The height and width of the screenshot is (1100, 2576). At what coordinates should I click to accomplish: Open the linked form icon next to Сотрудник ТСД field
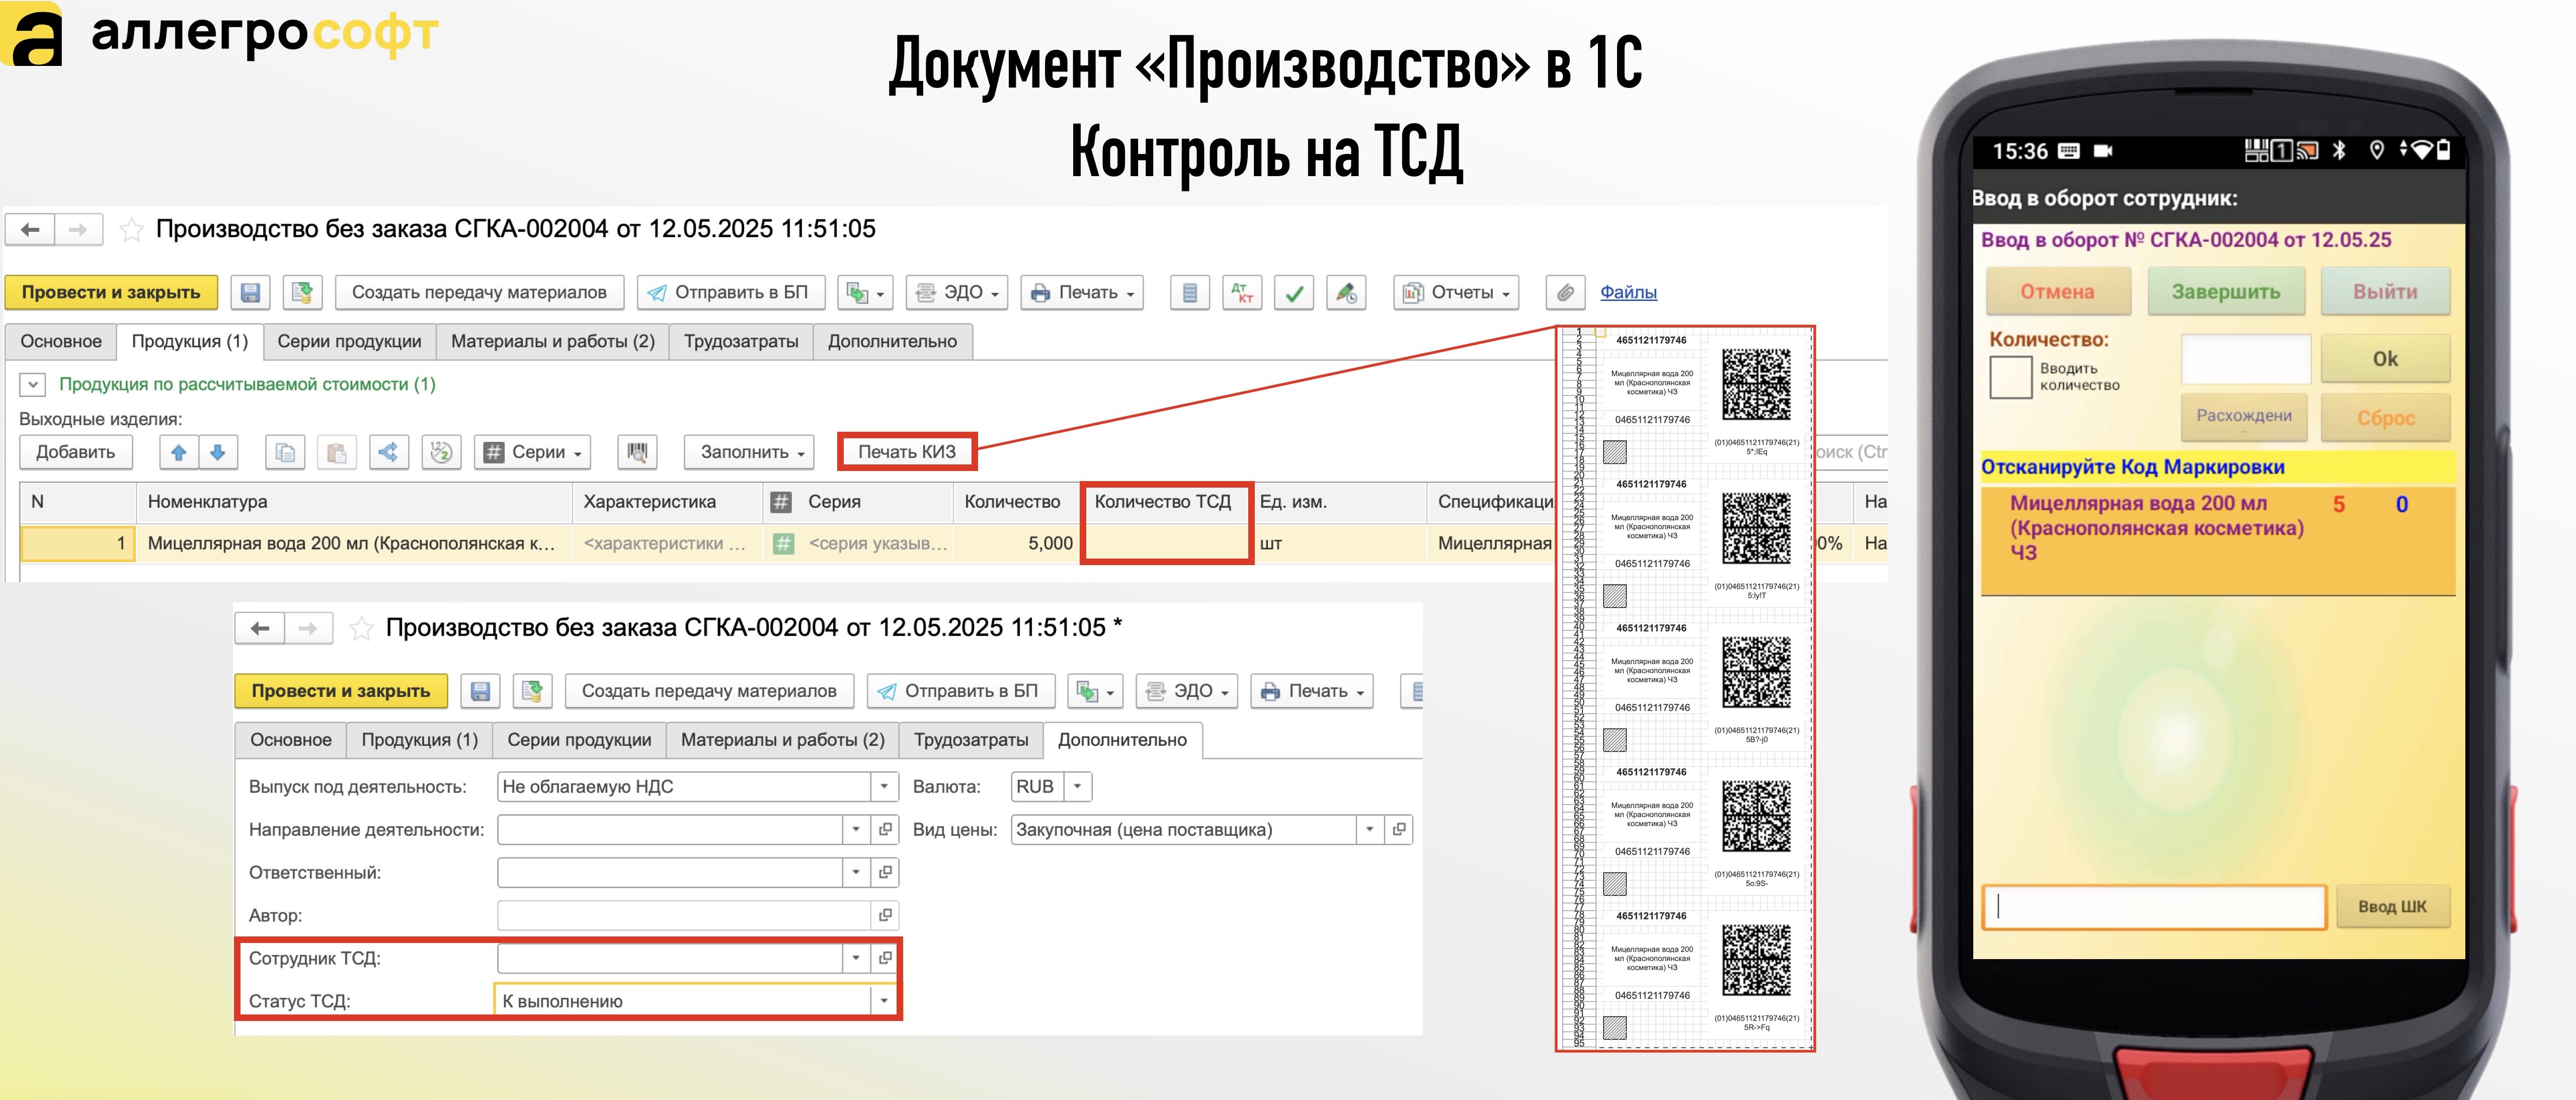click(x=885, y=958)
